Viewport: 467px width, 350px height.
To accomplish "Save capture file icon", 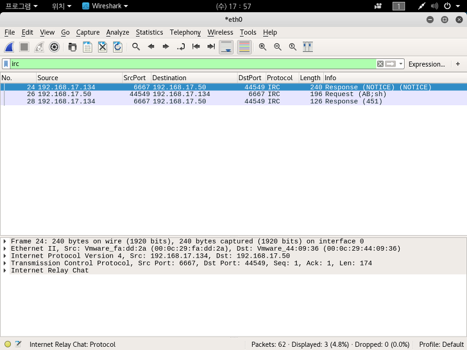I will [87, 47].
